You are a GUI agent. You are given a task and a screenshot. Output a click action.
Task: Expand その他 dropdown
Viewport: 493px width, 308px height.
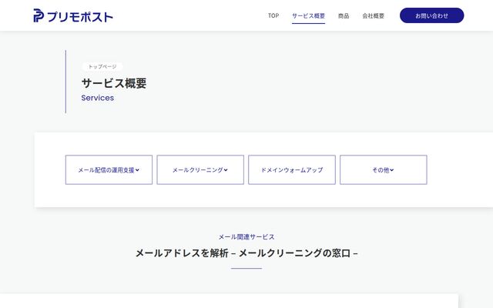click(384, 169)
